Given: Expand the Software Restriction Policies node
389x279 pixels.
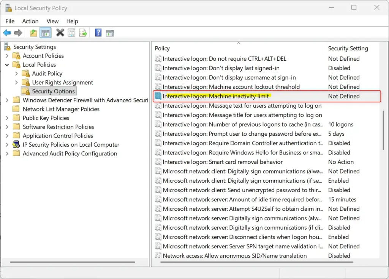Looking at the screenshot, I should 7,127.
